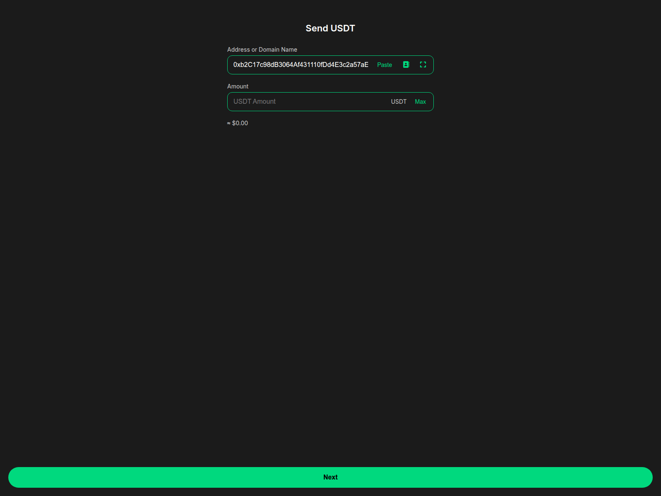
Task: Use Max to fill the full USDT balance
Action: [x=420, y=102]
